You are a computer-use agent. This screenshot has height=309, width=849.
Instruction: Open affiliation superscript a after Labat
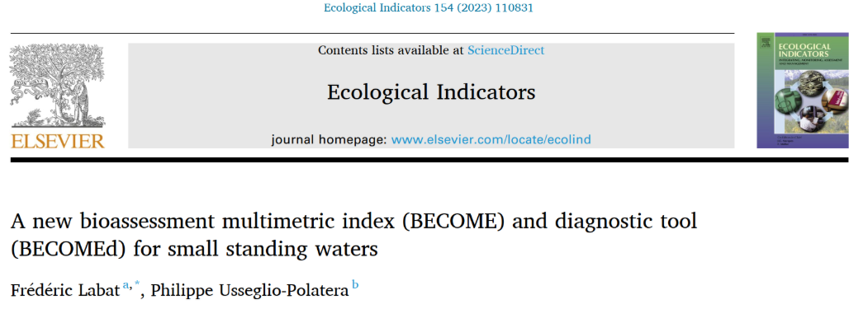125,286
